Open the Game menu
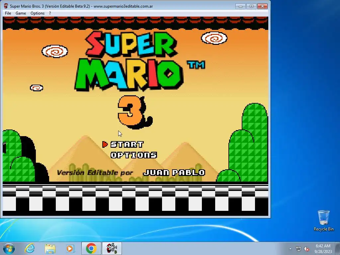 (x=21, y=13)
